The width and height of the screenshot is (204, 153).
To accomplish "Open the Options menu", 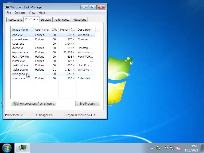I will pos(20,13).
